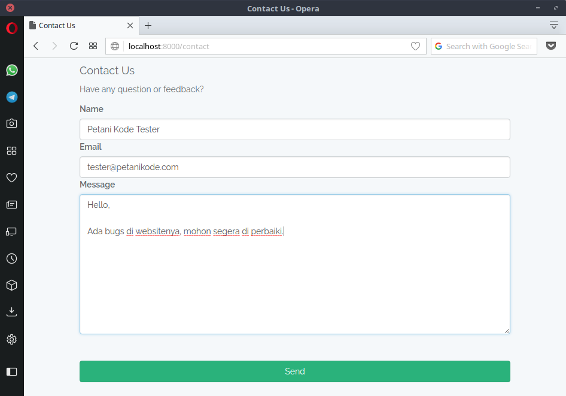Open Bookmarks heart icon in the sidebar
The image size is (566, 396).
[x=11, y=177]
